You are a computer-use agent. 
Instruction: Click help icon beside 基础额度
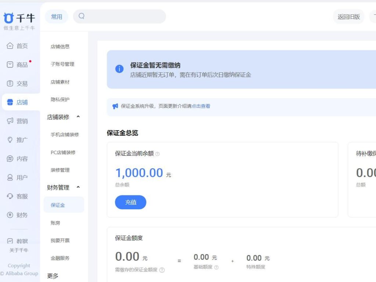pos(216,267)
